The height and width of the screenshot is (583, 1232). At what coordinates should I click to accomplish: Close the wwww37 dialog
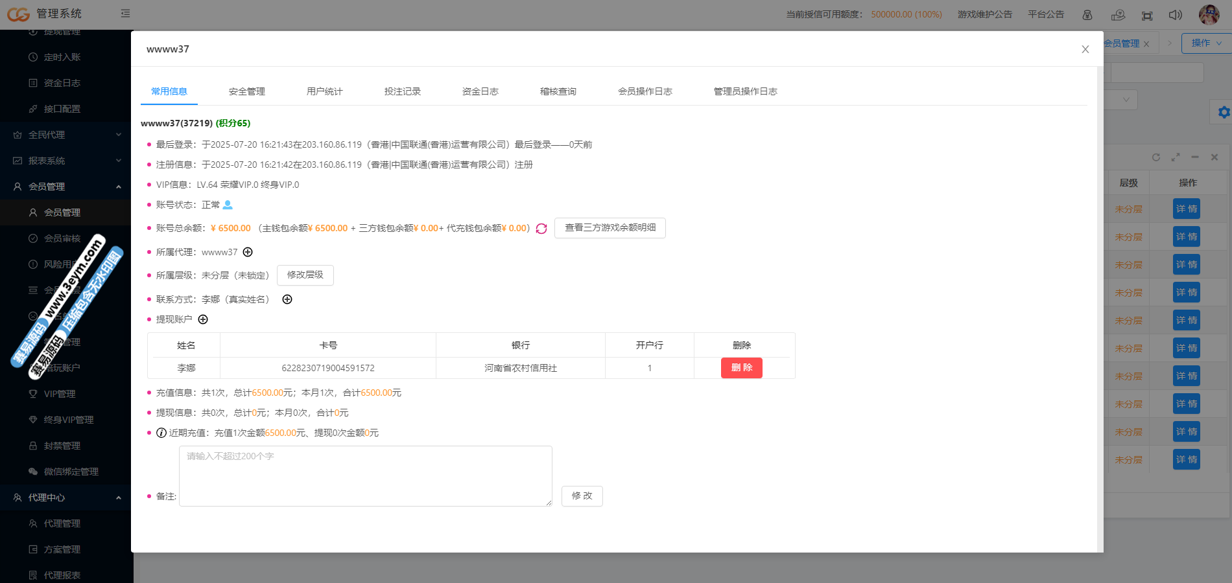tap(1085, 49)
